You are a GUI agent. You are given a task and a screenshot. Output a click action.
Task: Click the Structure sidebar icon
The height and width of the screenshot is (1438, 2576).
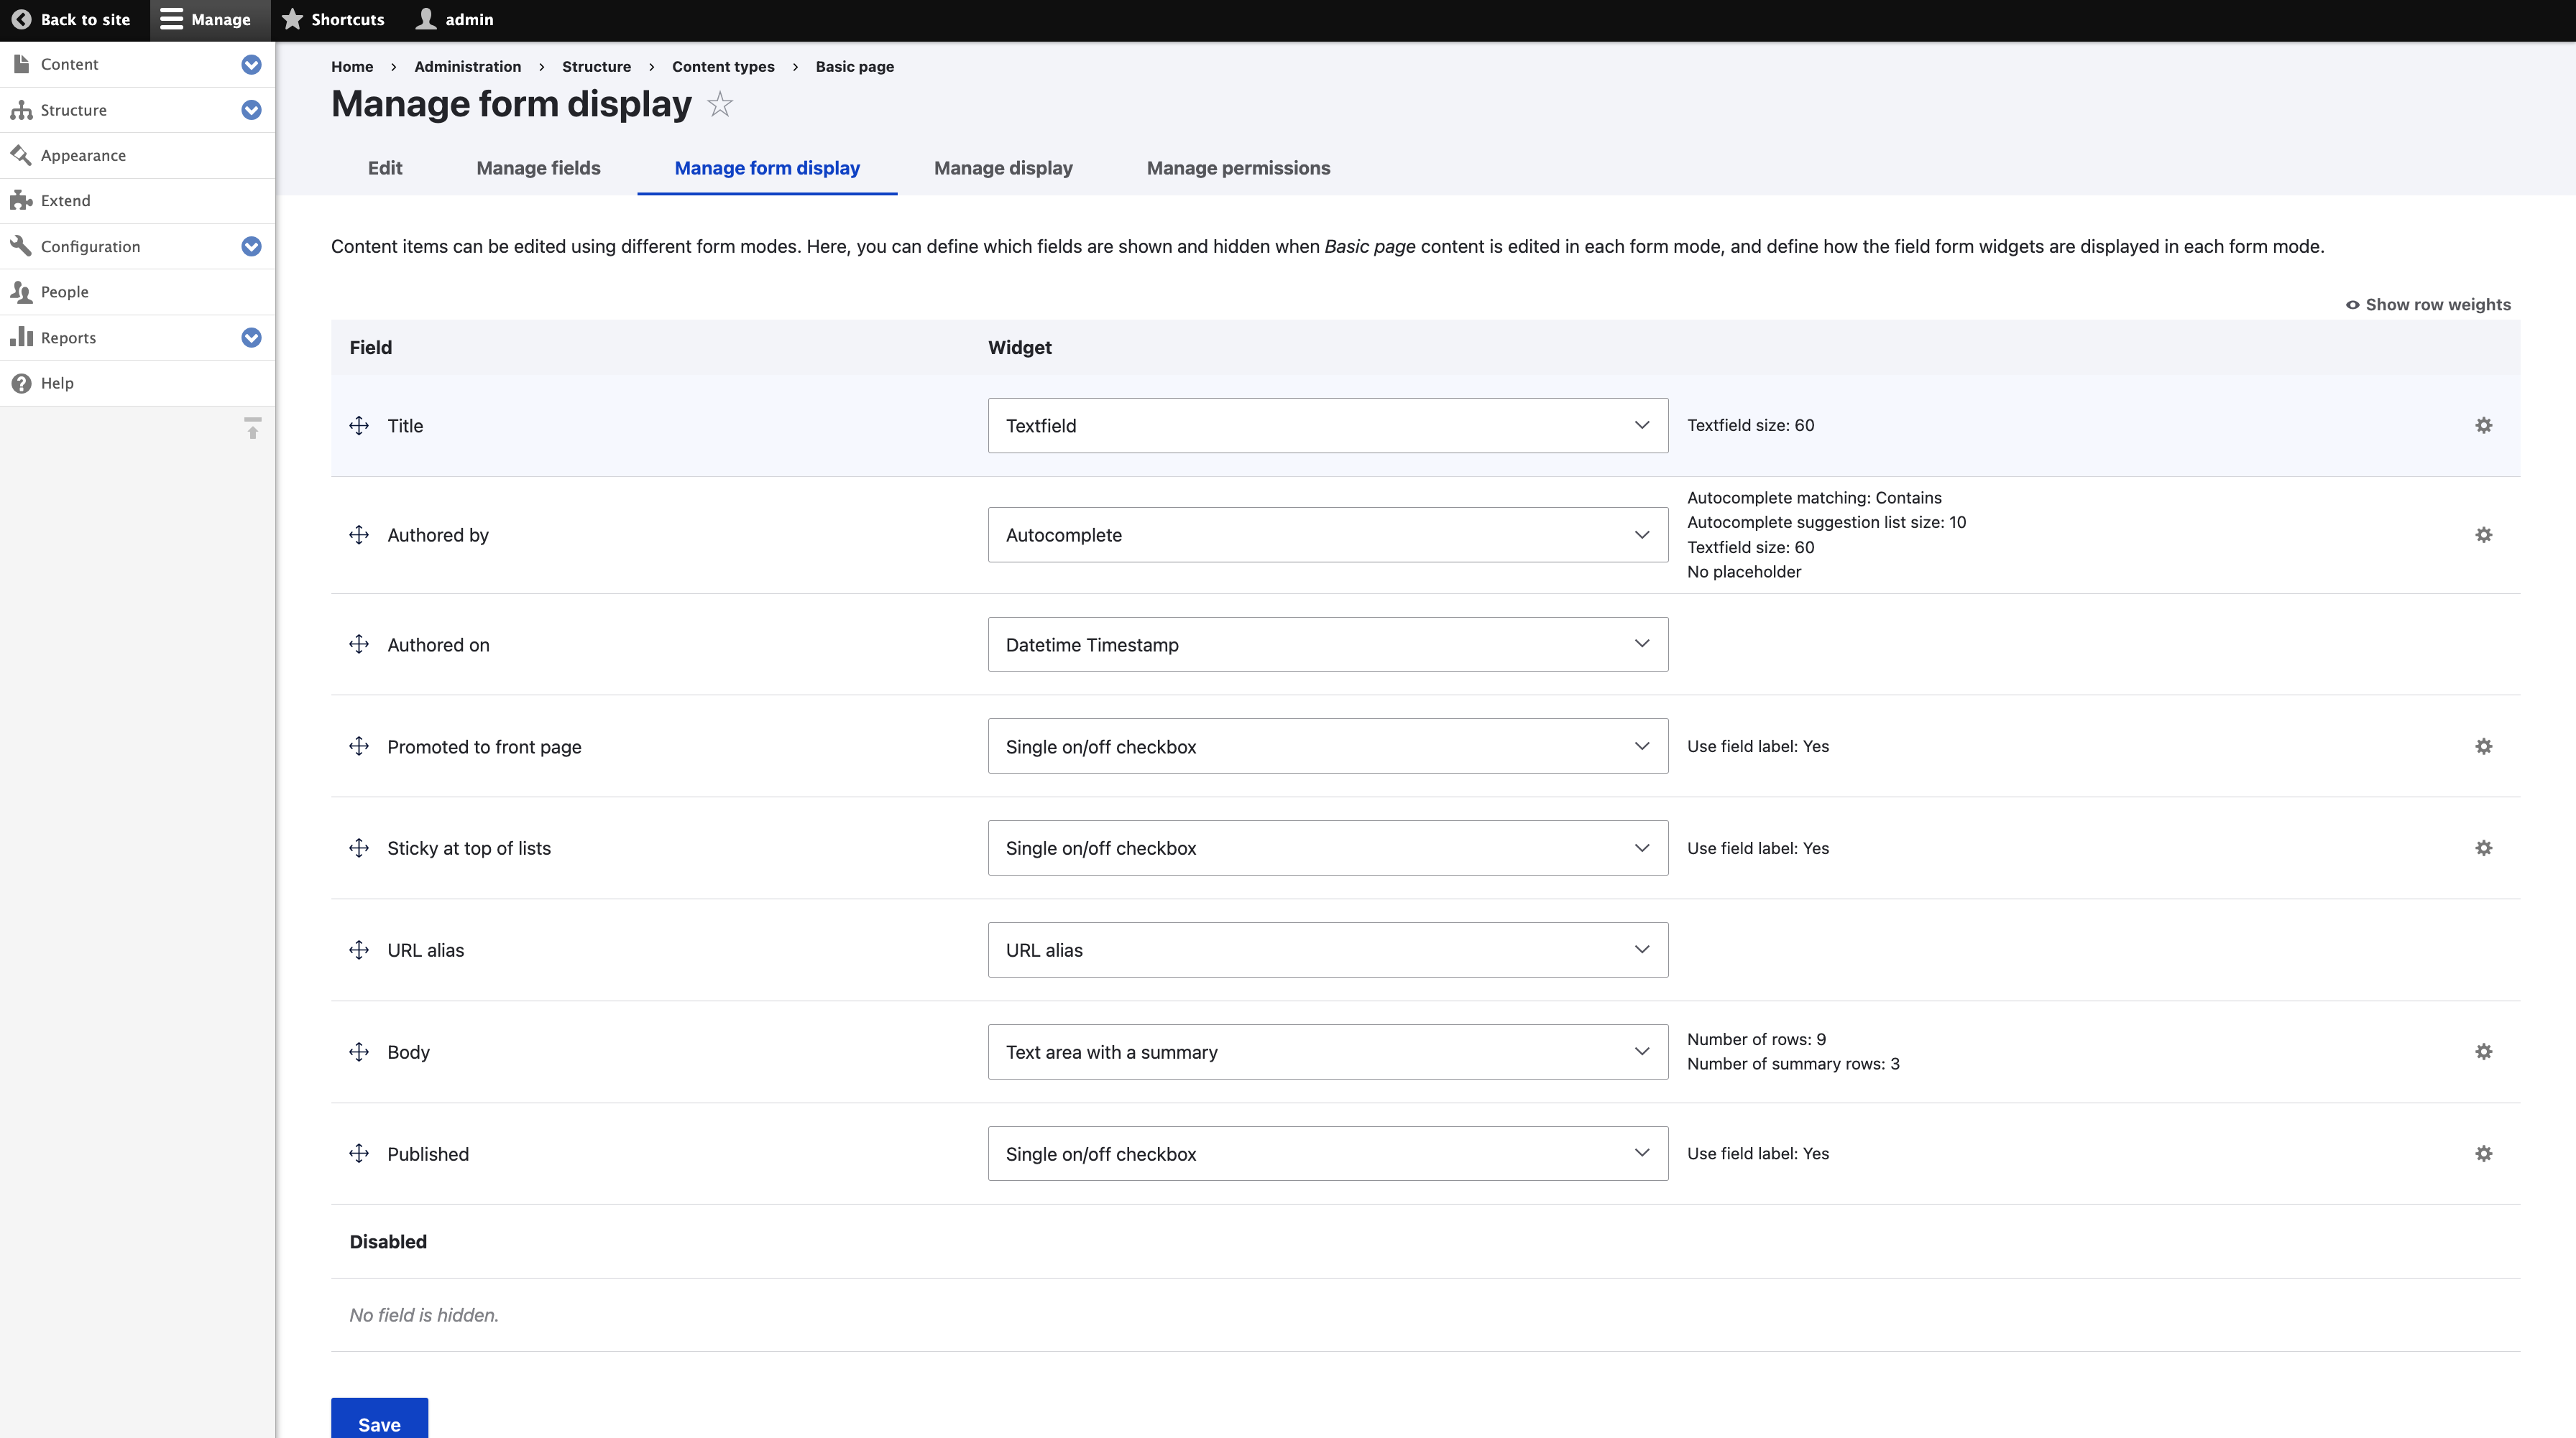coord(23,110)
